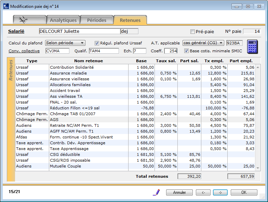Select the Mutuelle Couple row
Image resolution: width=268 pixels, height=202 pixels.
click(135, 166)
